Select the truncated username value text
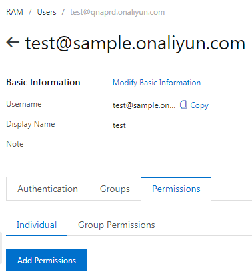The height and width of the screenshot is (274, 252). (144, 105)
